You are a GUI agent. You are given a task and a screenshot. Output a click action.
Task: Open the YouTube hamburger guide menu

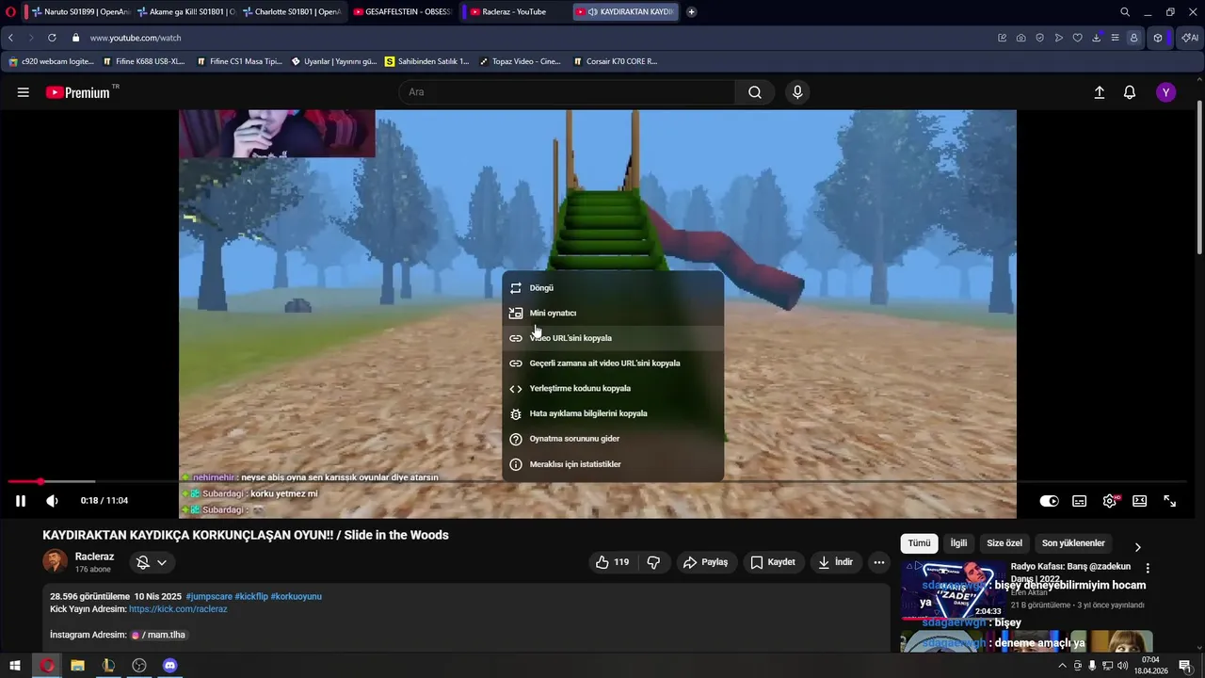[23, 92]
